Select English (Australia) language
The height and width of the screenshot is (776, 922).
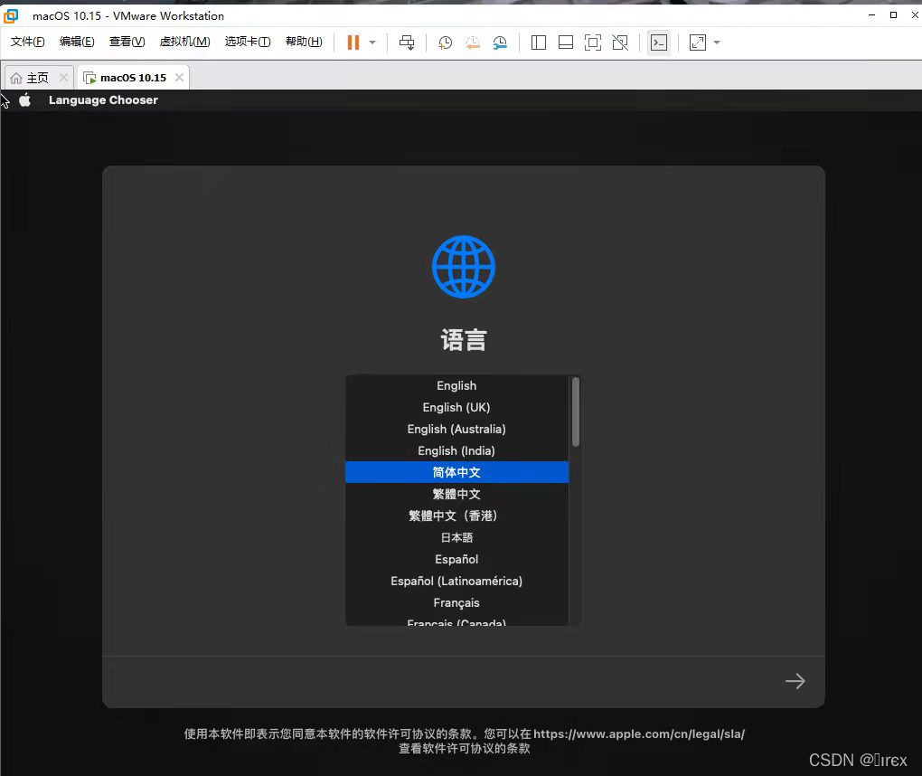point(456,430)
